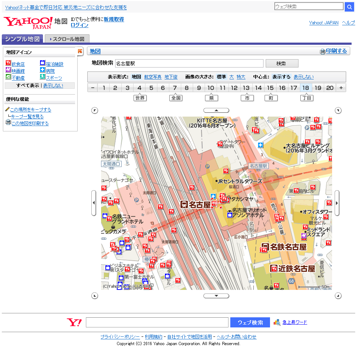Jump to 町 zoom scale
This screenshot has height=348, width=357.
[271, 98]
